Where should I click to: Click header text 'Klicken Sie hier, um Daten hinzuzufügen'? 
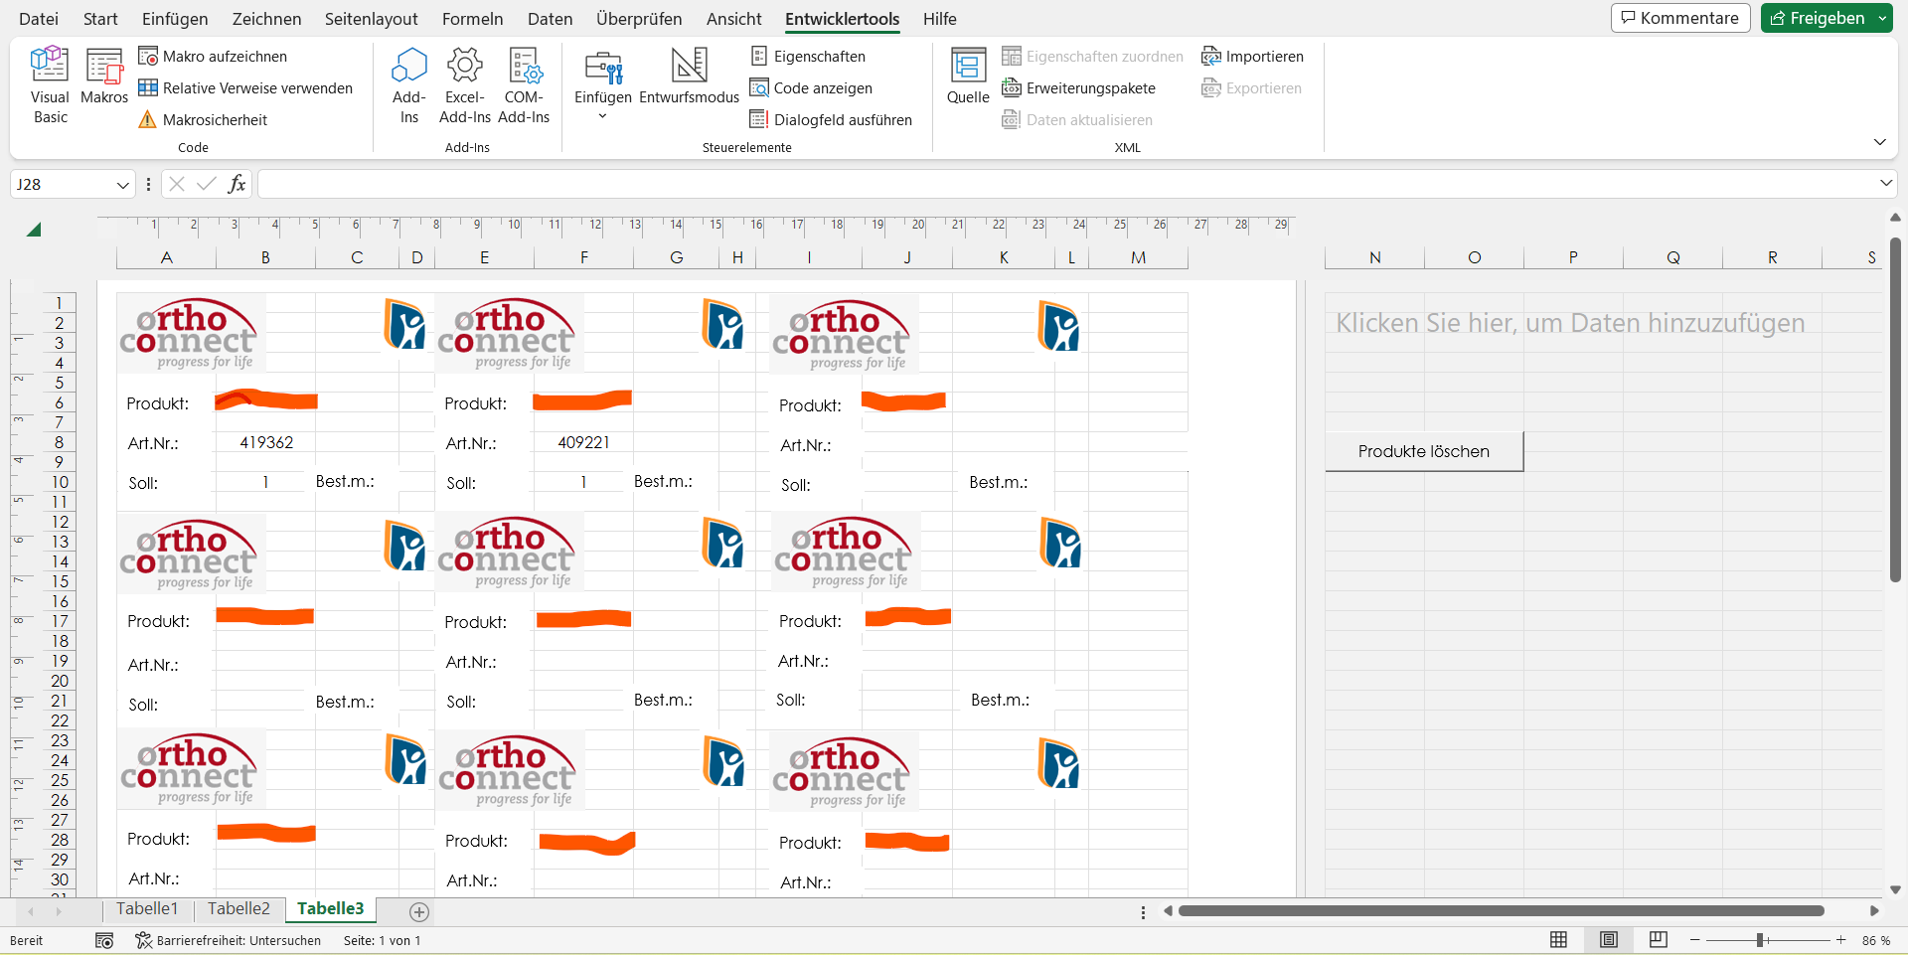pos(1570,323)
